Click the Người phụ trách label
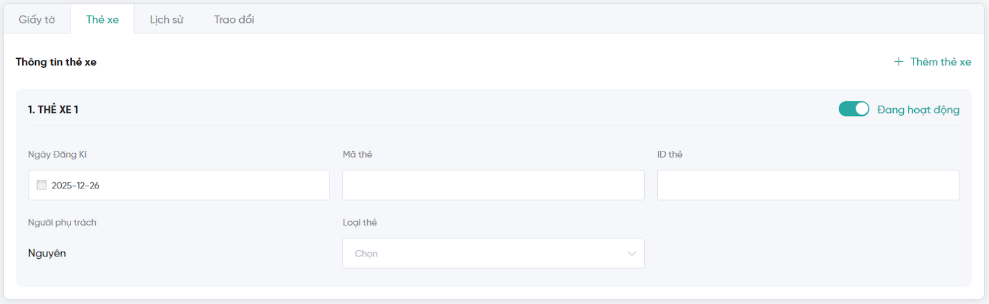This screenshot has width=989, height=304. point(62,222)
